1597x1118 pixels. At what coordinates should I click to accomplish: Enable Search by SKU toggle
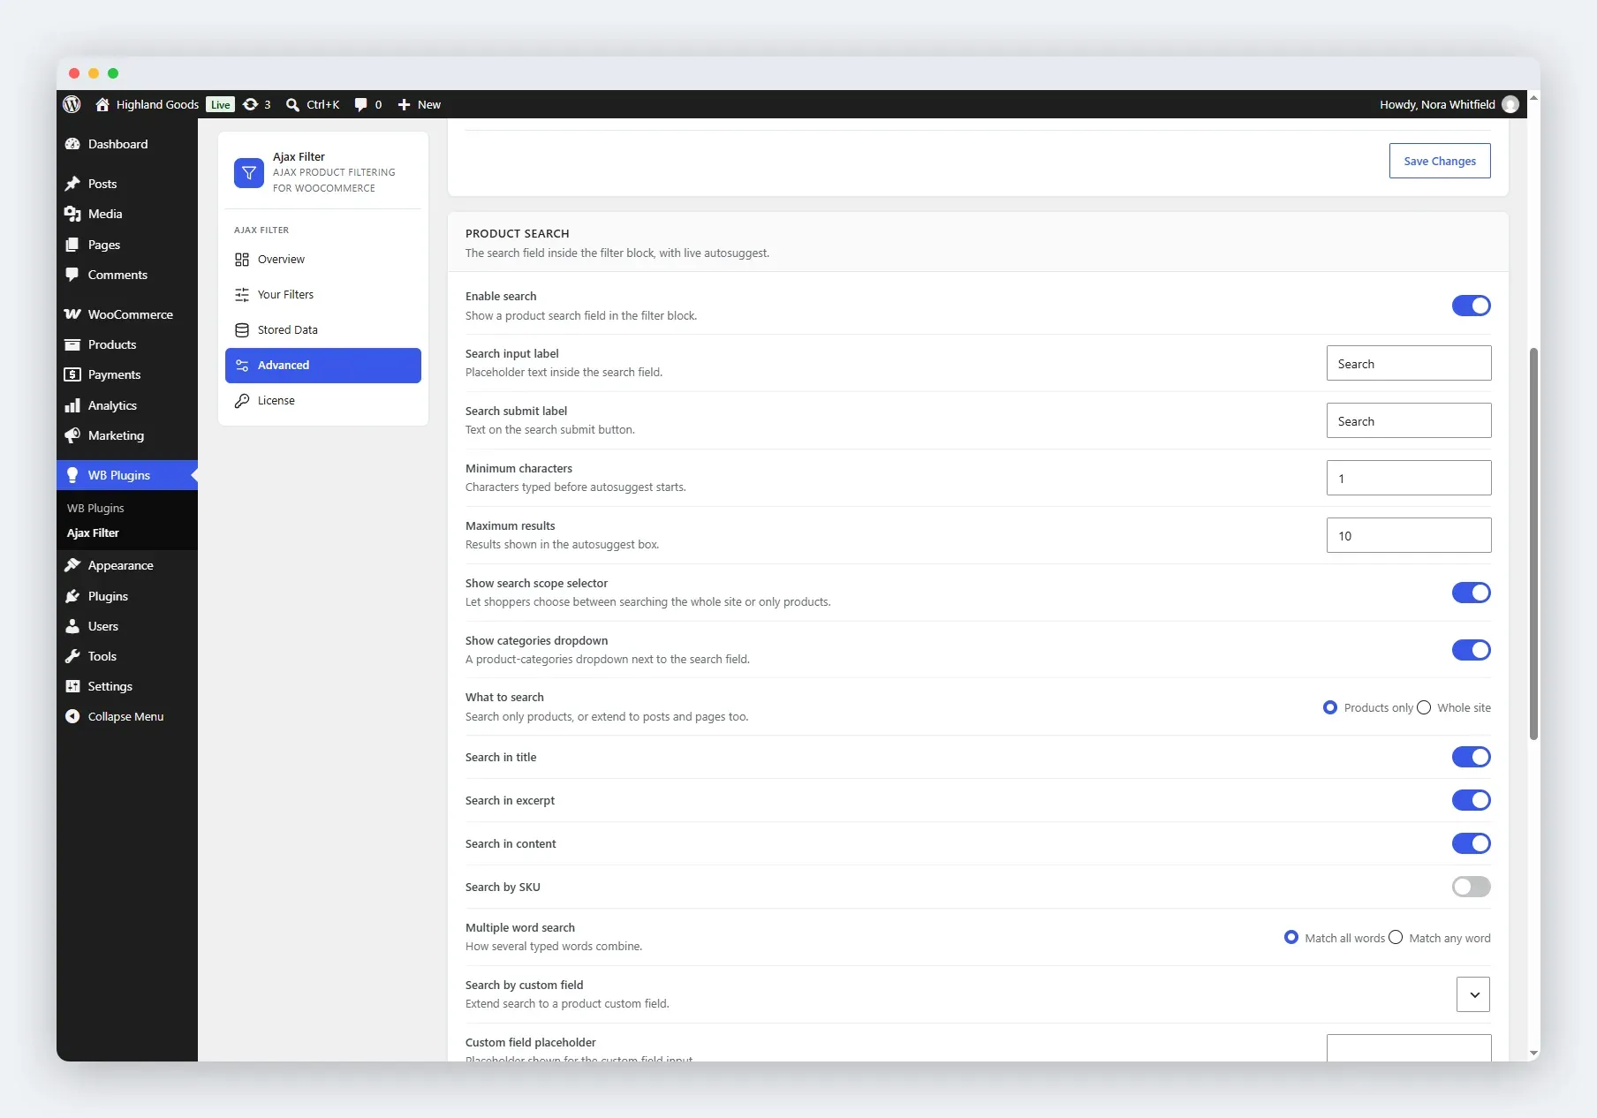tap(1471, 887)
